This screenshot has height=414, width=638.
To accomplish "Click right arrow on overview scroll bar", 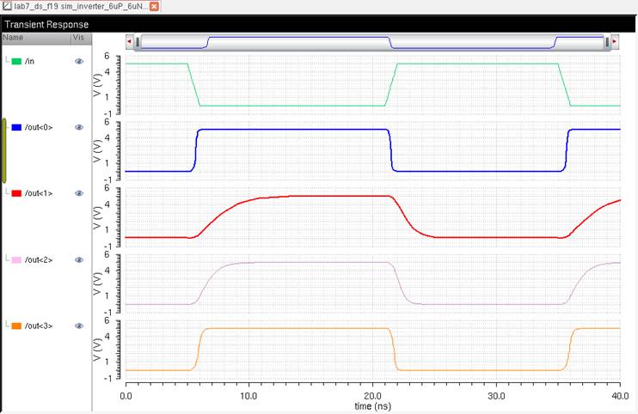I will click(615, 41).
